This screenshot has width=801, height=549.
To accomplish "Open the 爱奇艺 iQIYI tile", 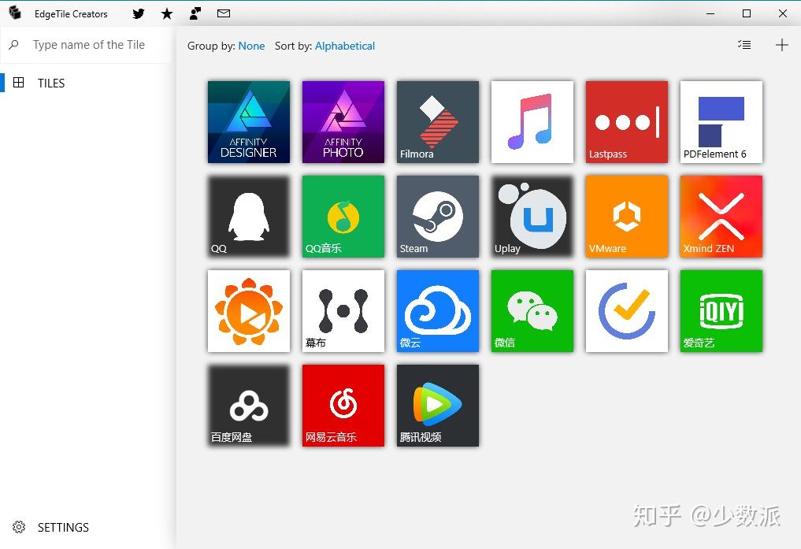I will coord(721,311).
